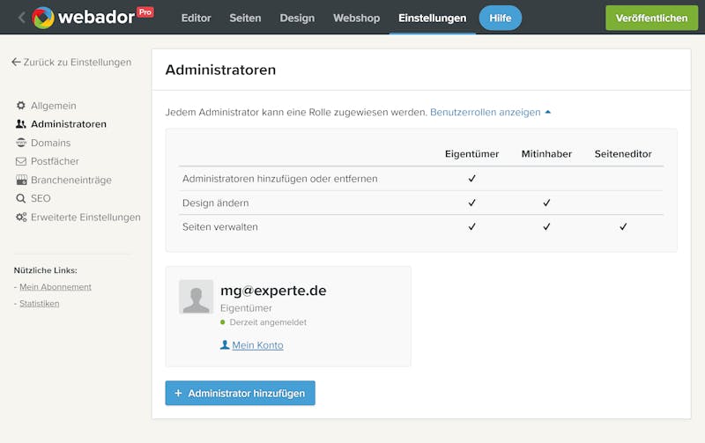Select the Domains globe icon
Screen dimensions: 705x443
(x=21, y=143)
